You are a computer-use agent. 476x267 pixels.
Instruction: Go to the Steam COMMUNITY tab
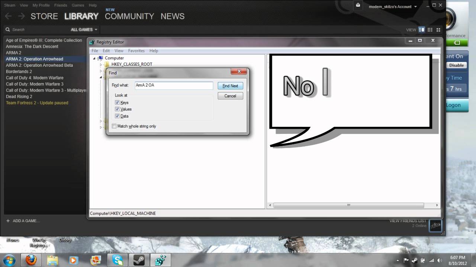tap(129, 16)
